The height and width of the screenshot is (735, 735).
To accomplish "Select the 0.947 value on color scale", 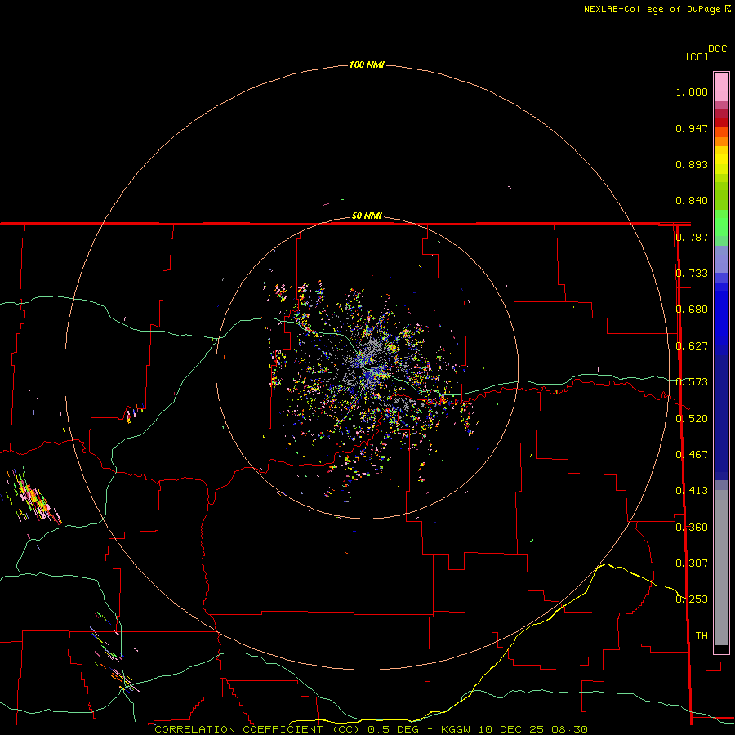I will 692,128.
